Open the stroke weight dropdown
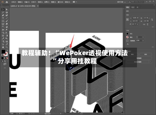Image resolution: width=156 pixels, height=115 pixels. (x=143, y=37)
